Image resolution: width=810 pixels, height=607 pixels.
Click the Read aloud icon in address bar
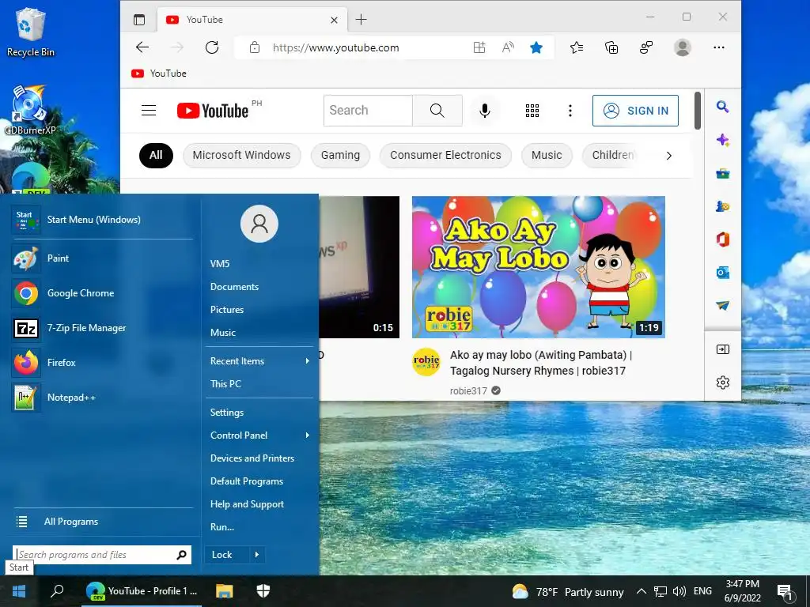click(508, 47)
